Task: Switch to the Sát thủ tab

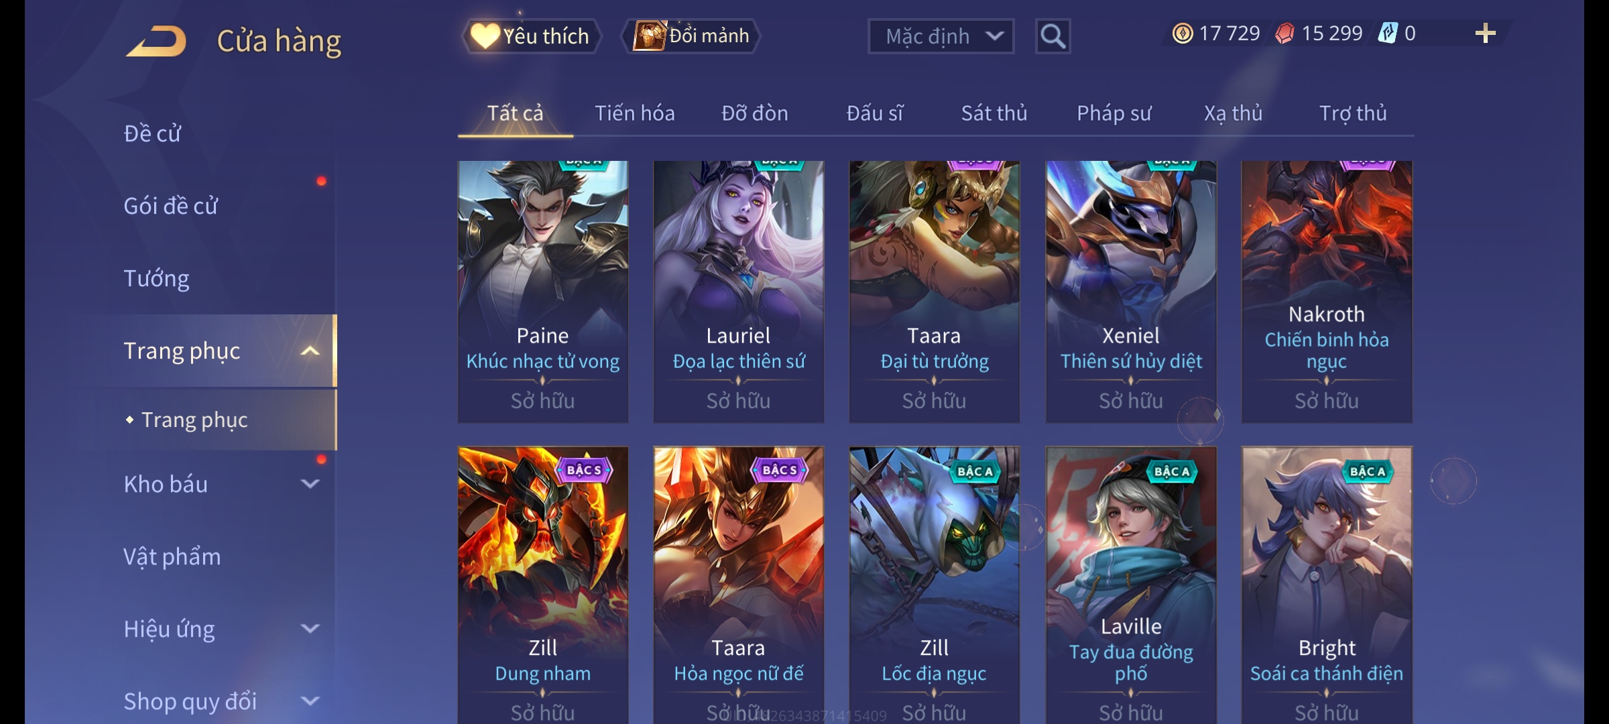Action: point(994,113)
